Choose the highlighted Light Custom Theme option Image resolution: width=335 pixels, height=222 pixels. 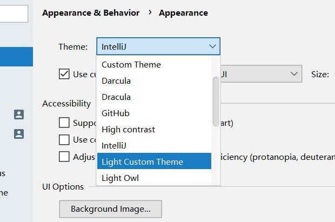[x=142, y=162]
